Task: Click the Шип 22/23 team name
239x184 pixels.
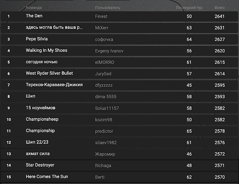Action: pos(37,142)
